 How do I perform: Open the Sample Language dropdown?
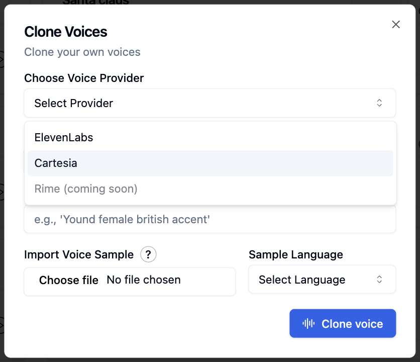322,280
